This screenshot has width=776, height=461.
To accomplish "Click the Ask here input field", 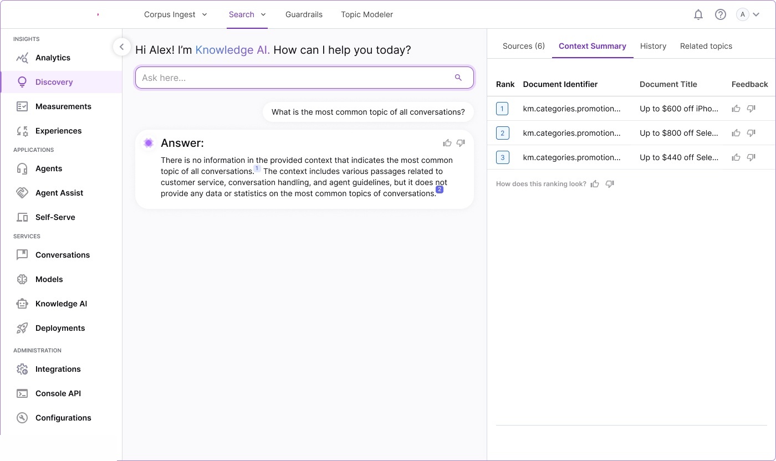I will point(294,78).
